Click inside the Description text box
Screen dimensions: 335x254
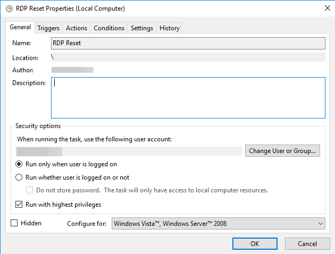tap(188, 98)
